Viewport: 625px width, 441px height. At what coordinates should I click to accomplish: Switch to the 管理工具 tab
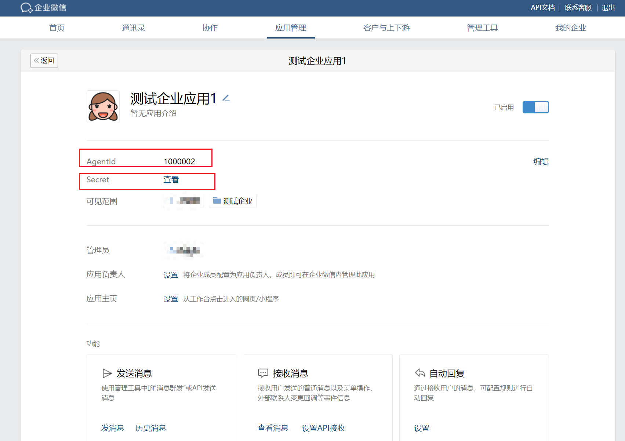click(x=482, y=28)
